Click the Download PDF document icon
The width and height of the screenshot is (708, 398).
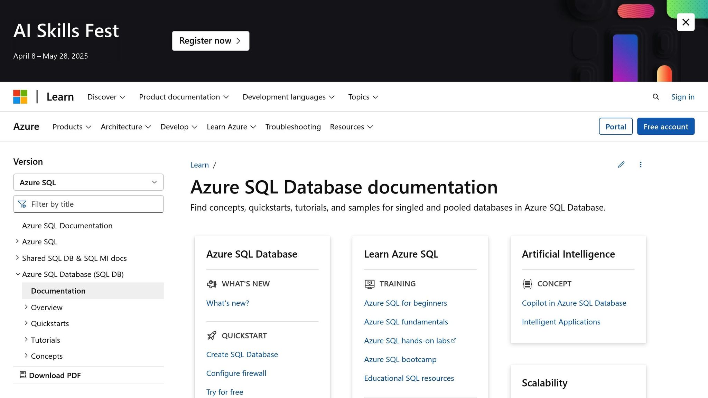point(23,375)
